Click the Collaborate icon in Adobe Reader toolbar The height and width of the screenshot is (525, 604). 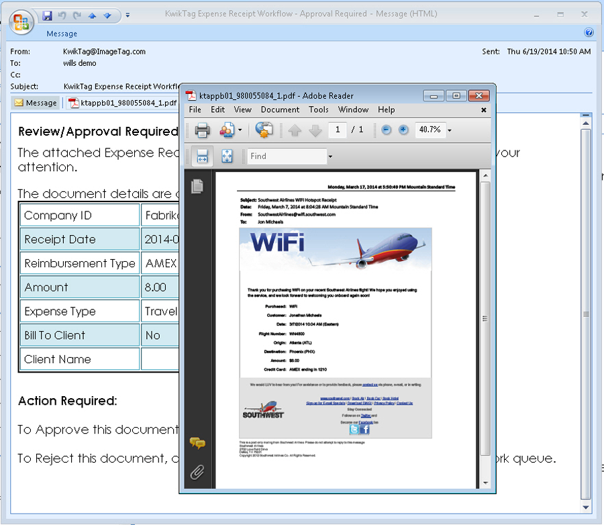(227, 130)
